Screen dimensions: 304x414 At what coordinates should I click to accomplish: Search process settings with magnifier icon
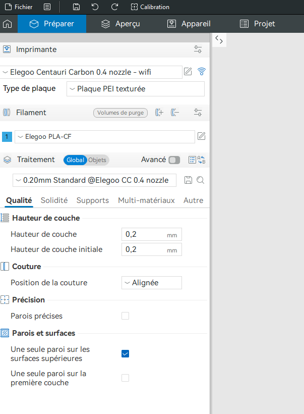pyautogui.click(x=200, y=180)
